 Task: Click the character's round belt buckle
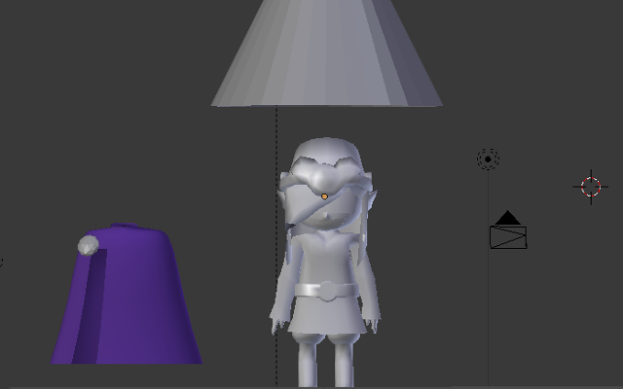327,291
